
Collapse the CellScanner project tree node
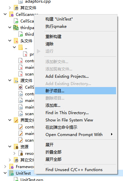5,14
